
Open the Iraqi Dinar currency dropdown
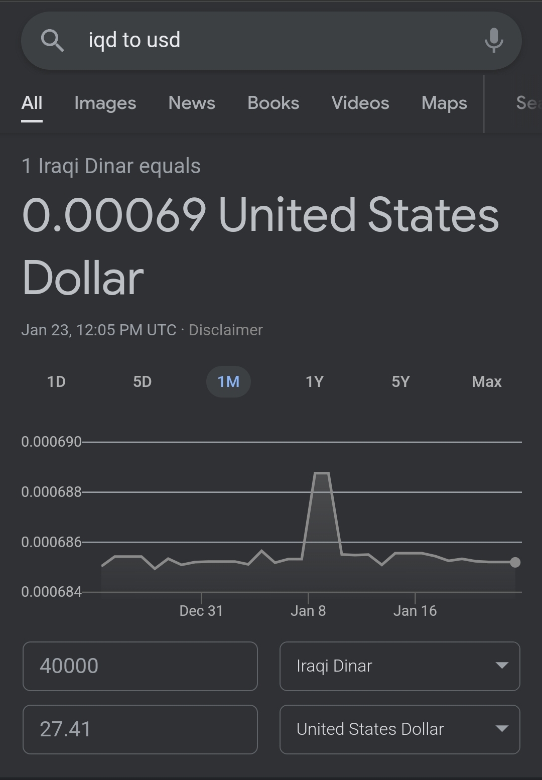[x=399, y=666]
